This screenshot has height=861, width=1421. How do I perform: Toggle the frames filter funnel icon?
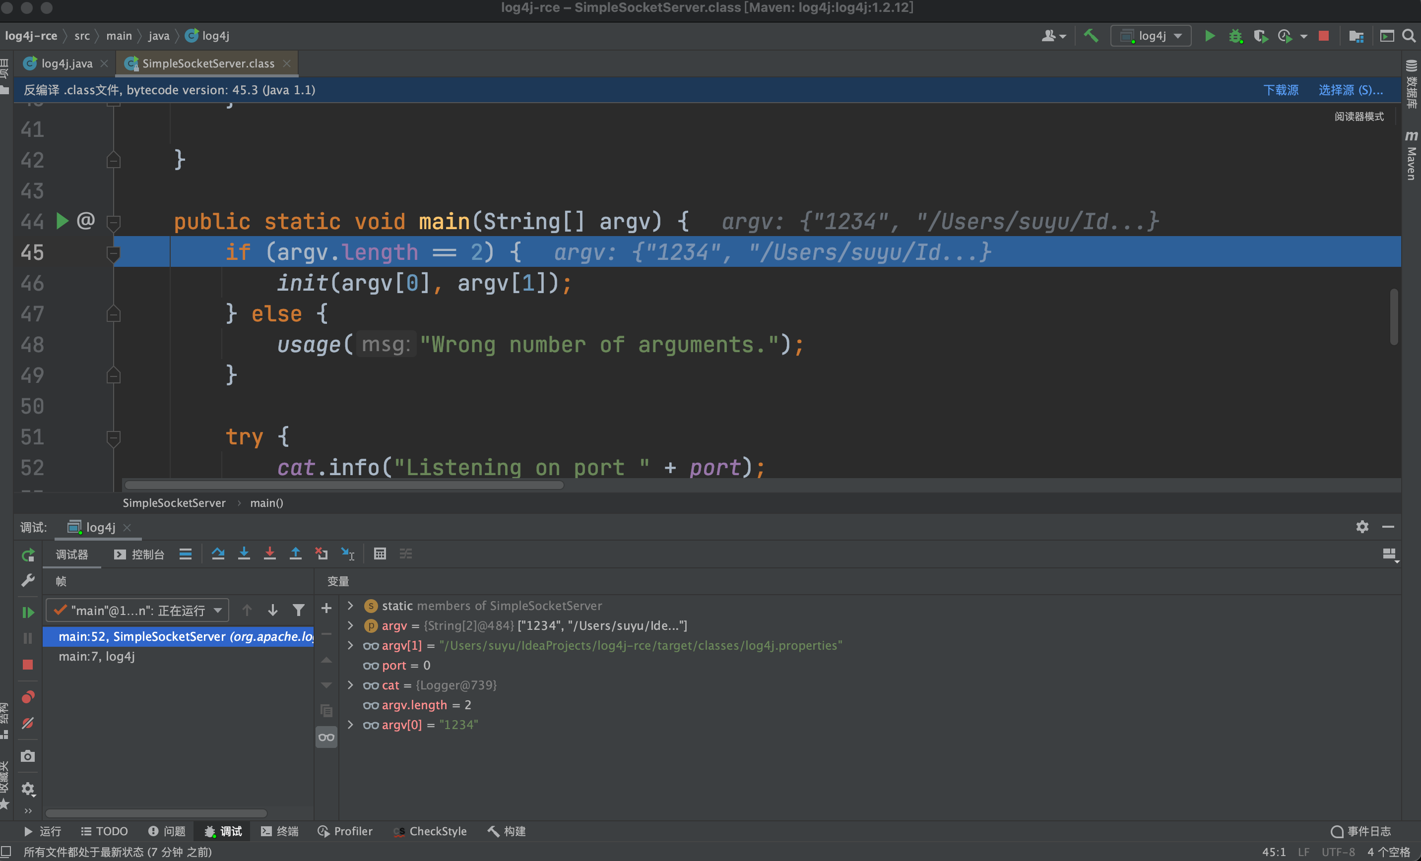click(299, 610)
